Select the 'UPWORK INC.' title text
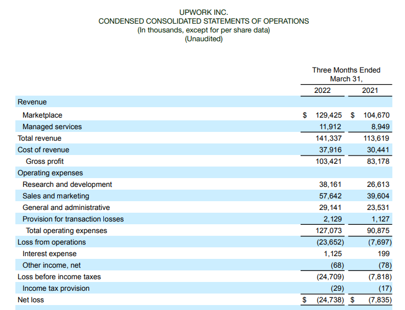The image size is (405, 310). 203,12
